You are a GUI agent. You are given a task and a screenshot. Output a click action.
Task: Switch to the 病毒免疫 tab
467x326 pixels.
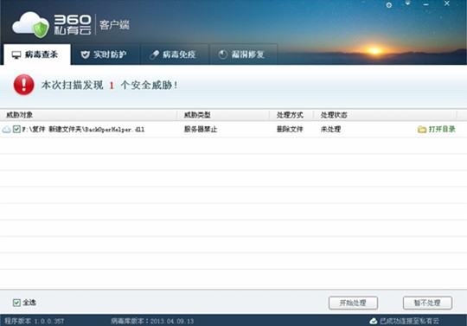(175, 54)
